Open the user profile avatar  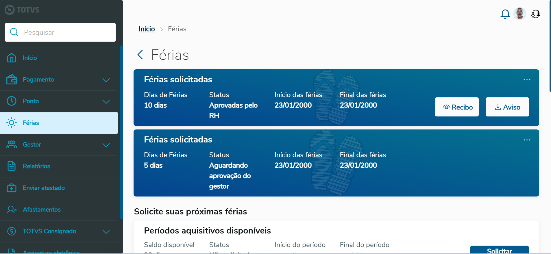[519, 14]
